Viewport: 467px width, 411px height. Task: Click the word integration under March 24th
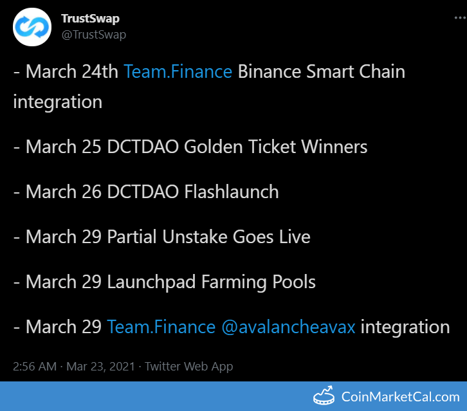58,102
